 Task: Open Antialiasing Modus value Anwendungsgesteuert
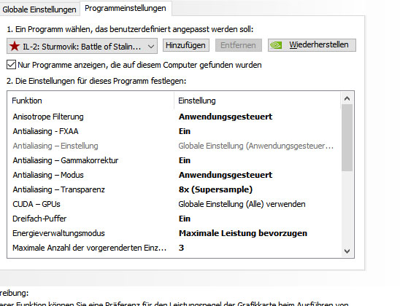coord(226,175)
